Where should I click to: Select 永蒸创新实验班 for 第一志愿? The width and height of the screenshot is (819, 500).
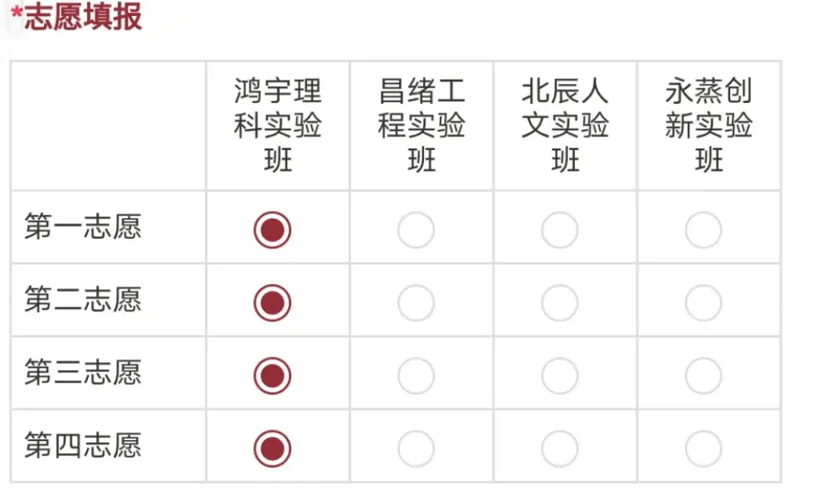704,231
